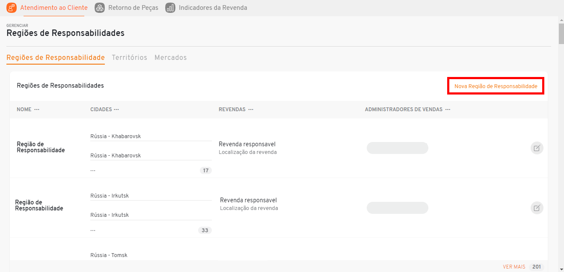Switch to the Mercados tab
Viewport: 564px width, 272px height.
[171, 58]
